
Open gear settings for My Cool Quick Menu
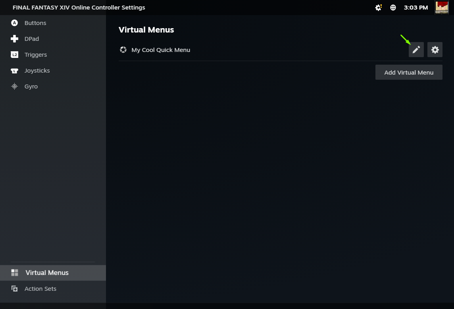point(435,50)
